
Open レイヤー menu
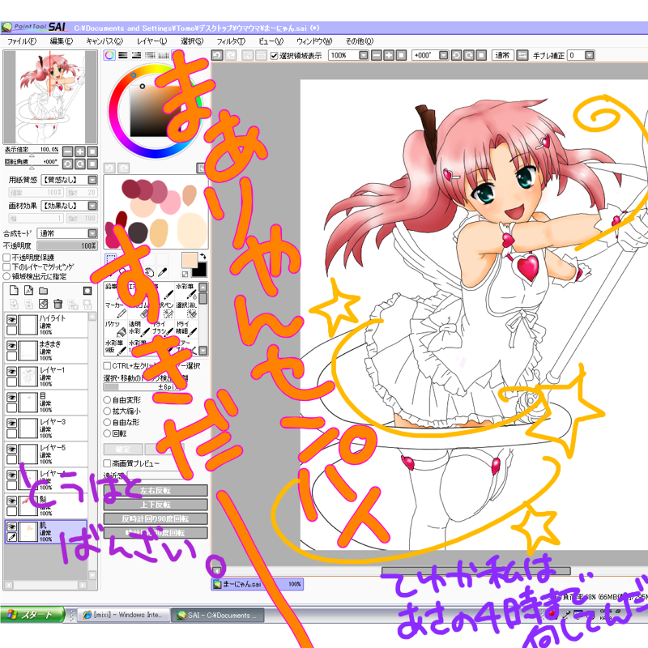(x=151, y=41)
